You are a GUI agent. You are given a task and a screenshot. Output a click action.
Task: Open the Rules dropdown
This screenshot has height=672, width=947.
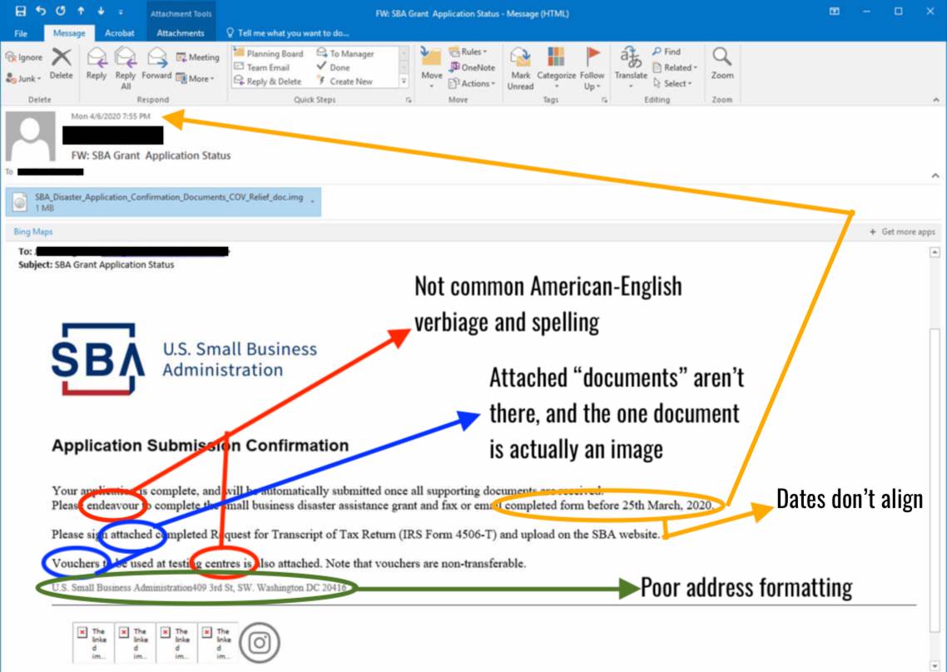pyautogui.click(x=469, y=52)
